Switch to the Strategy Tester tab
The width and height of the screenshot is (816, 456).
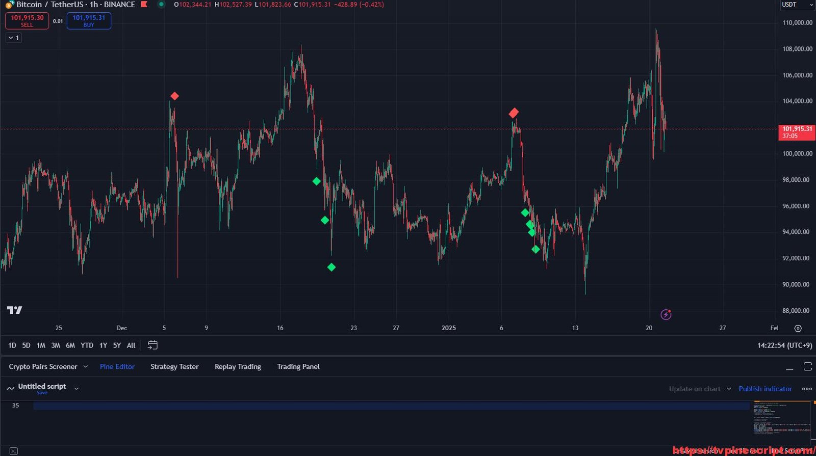pyautogui.click(x=174, y=367)
